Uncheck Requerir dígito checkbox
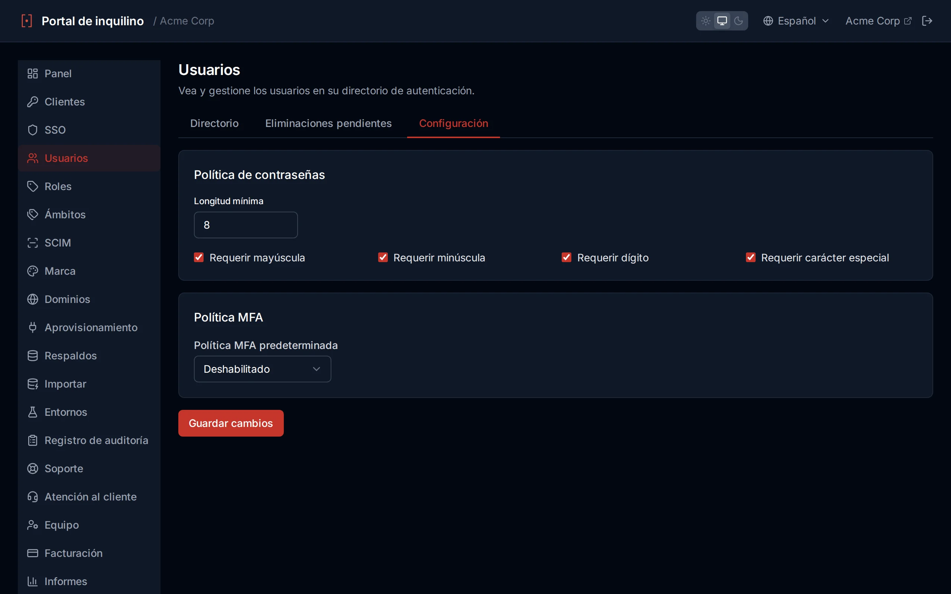This screenshot has height=594, width=951. (x=567, y=258)
